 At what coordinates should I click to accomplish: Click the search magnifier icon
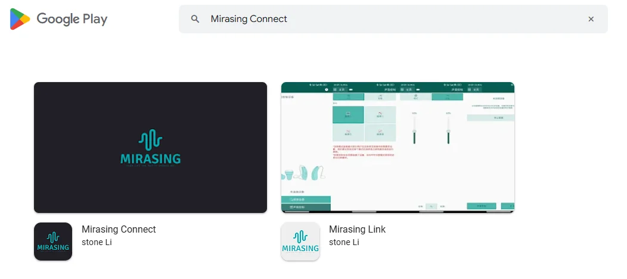195,19
